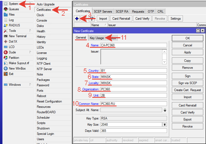
Task: Open certificate Settings button
Action: [175, 19]
